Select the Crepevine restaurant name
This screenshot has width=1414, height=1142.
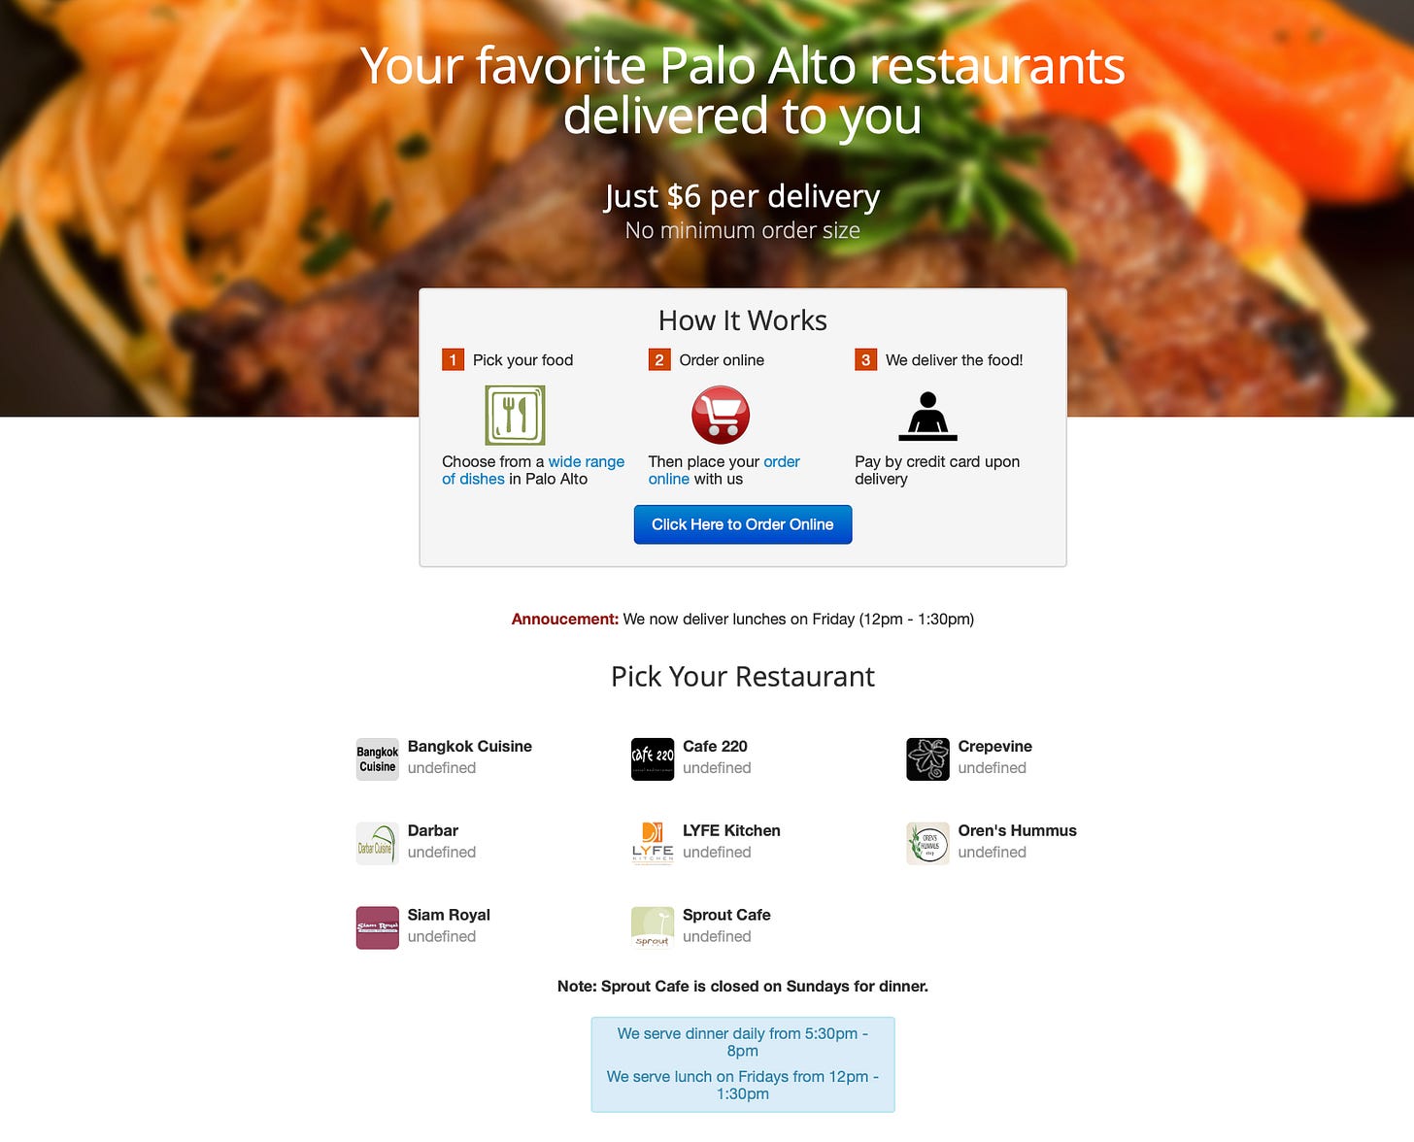click(x=995, y=747)
